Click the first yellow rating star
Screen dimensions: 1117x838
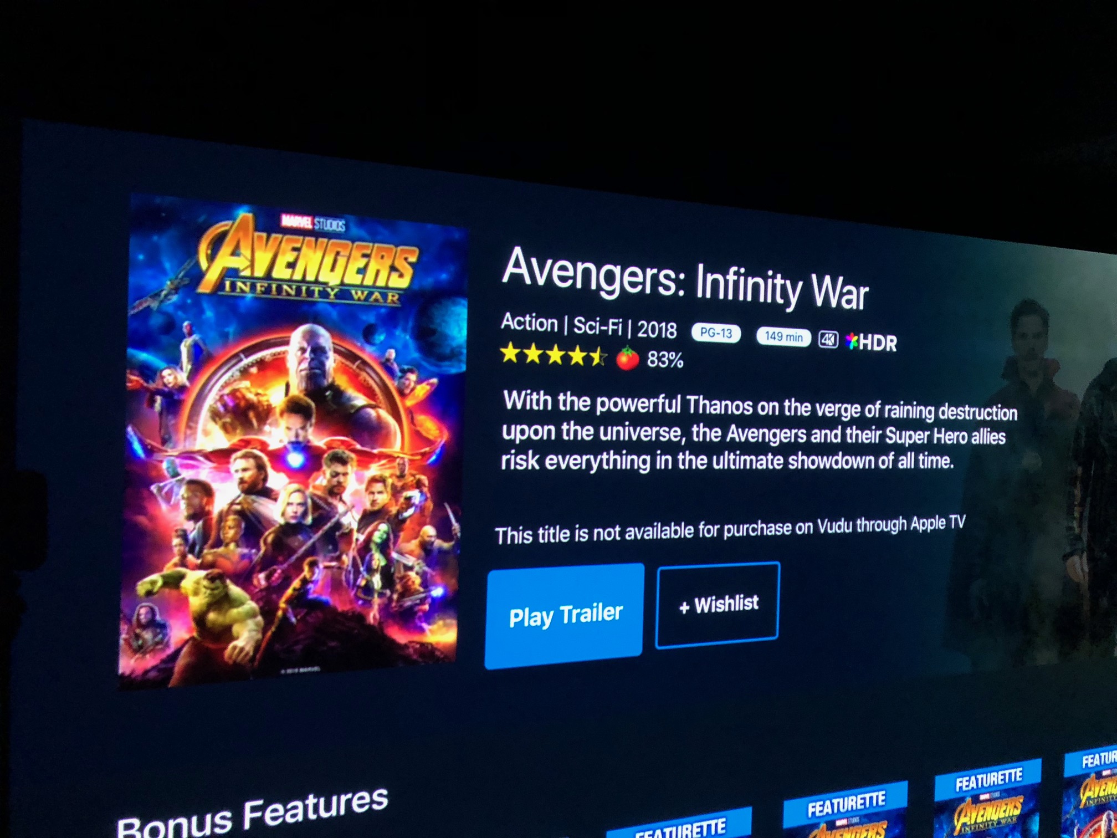tap(510, 353)
